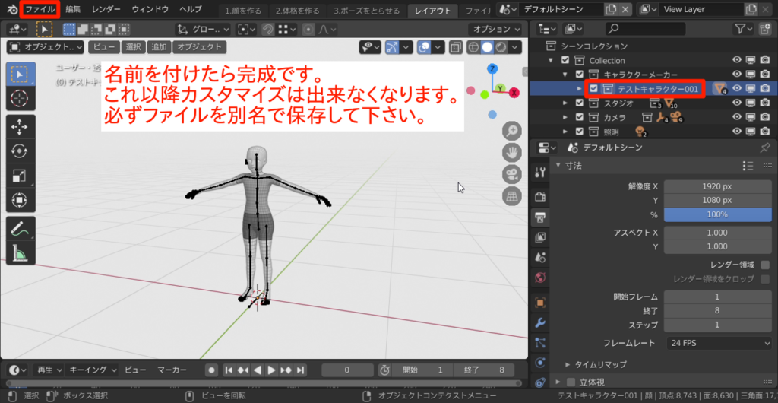Screen dimensions: 778x403
Task: Select the Measure tool
Action: (x=20, y=253)
